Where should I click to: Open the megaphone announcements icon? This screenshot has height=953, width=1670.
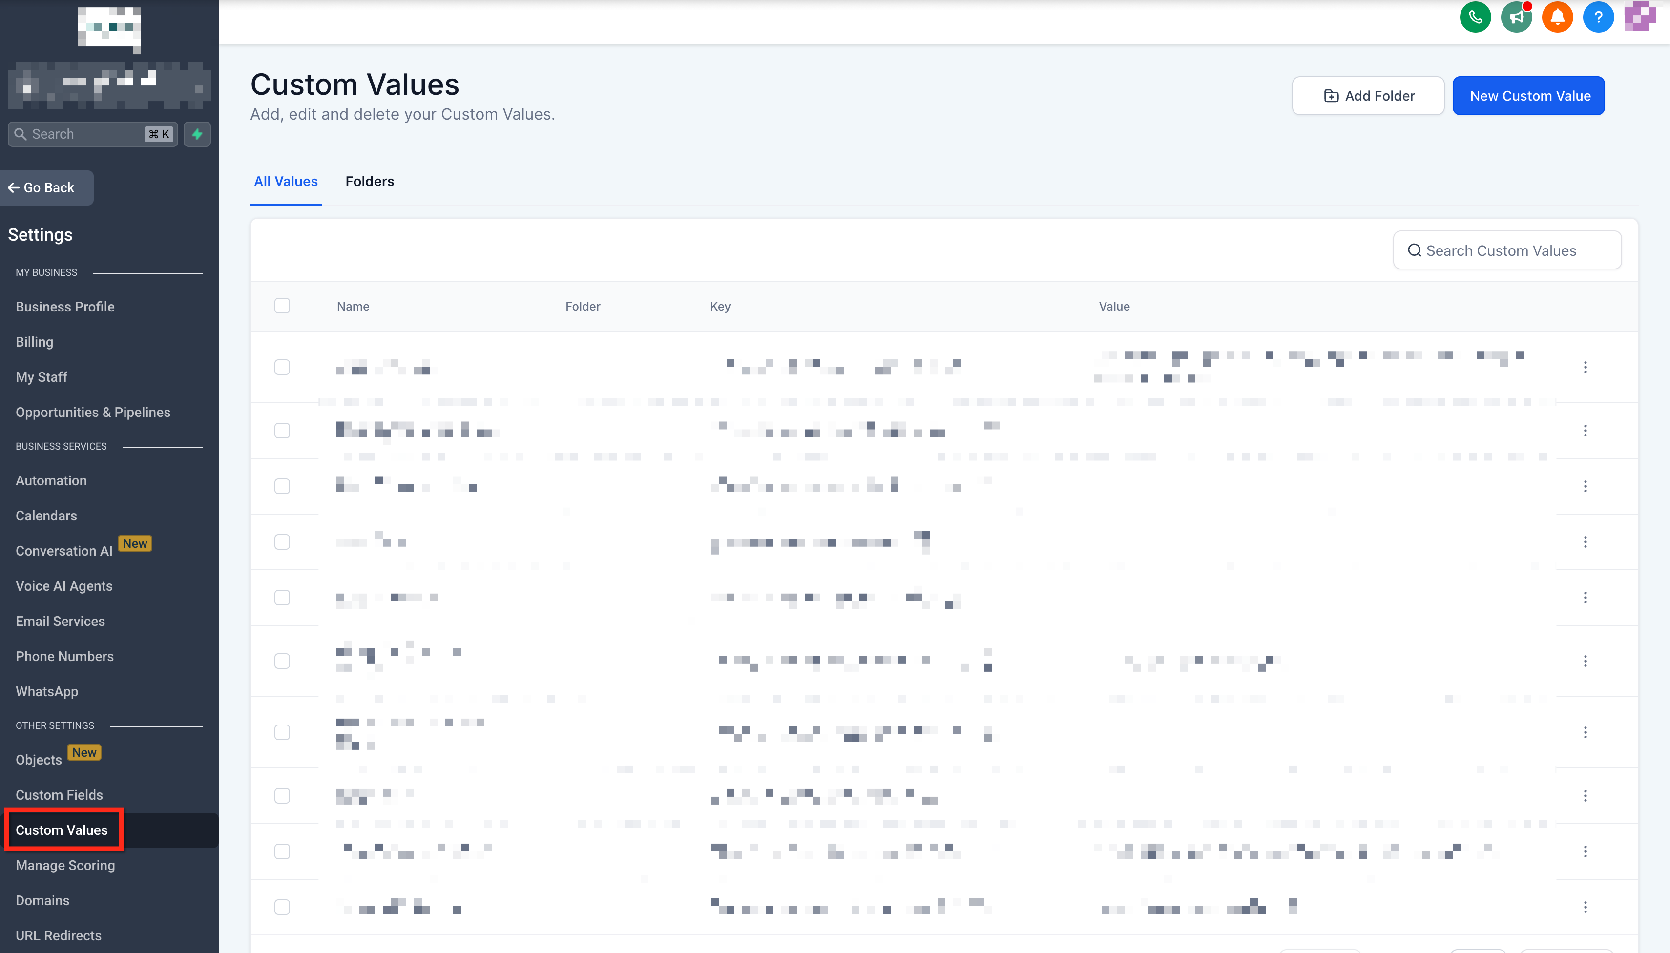click(1516, 17)
